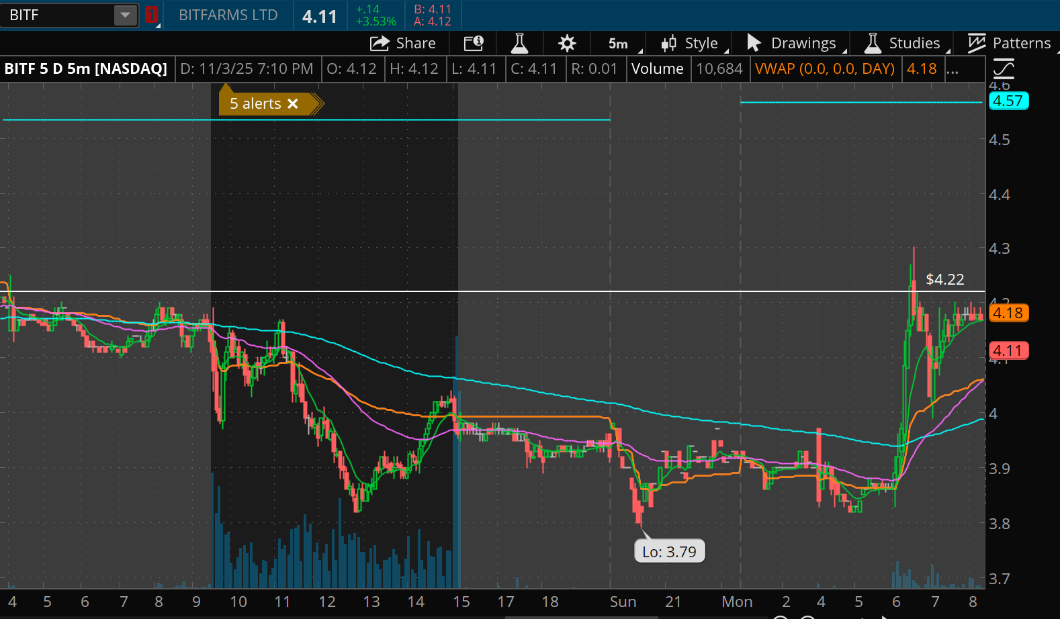
Task: Click the 'Mon' label on time axis
Action: tap(737, 602)
